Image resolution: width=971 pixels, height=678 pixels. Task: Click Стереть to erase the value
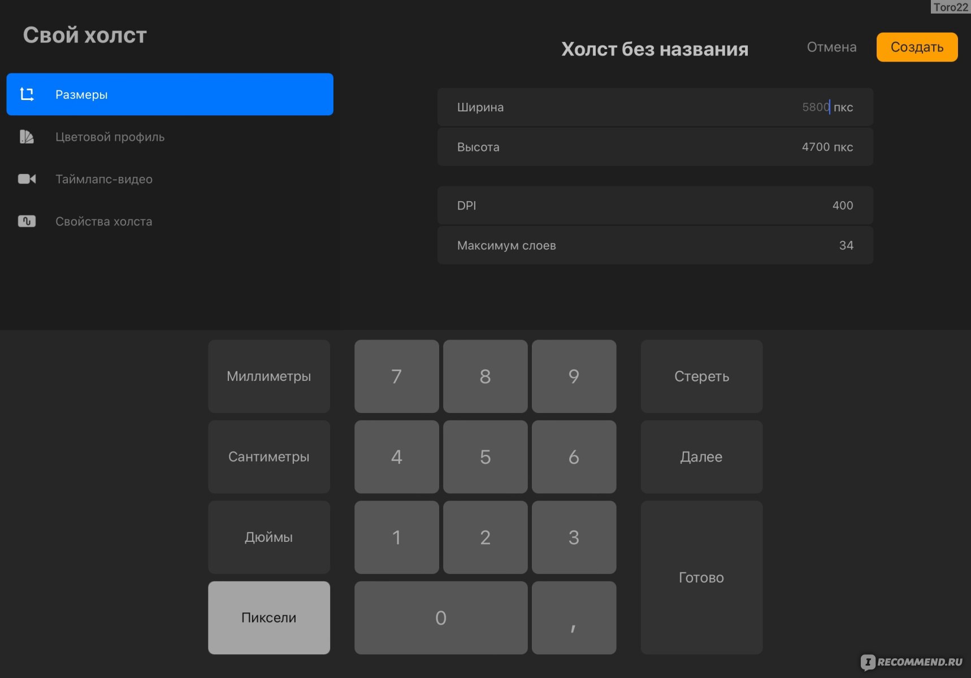coord(701,376)
